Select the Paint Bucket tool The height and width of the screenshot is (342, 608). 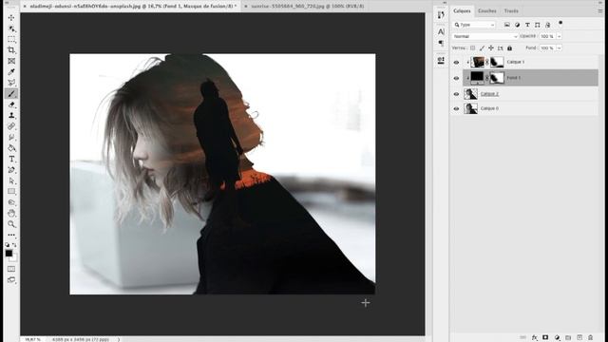pyautogui.click(x=11, y=148)
